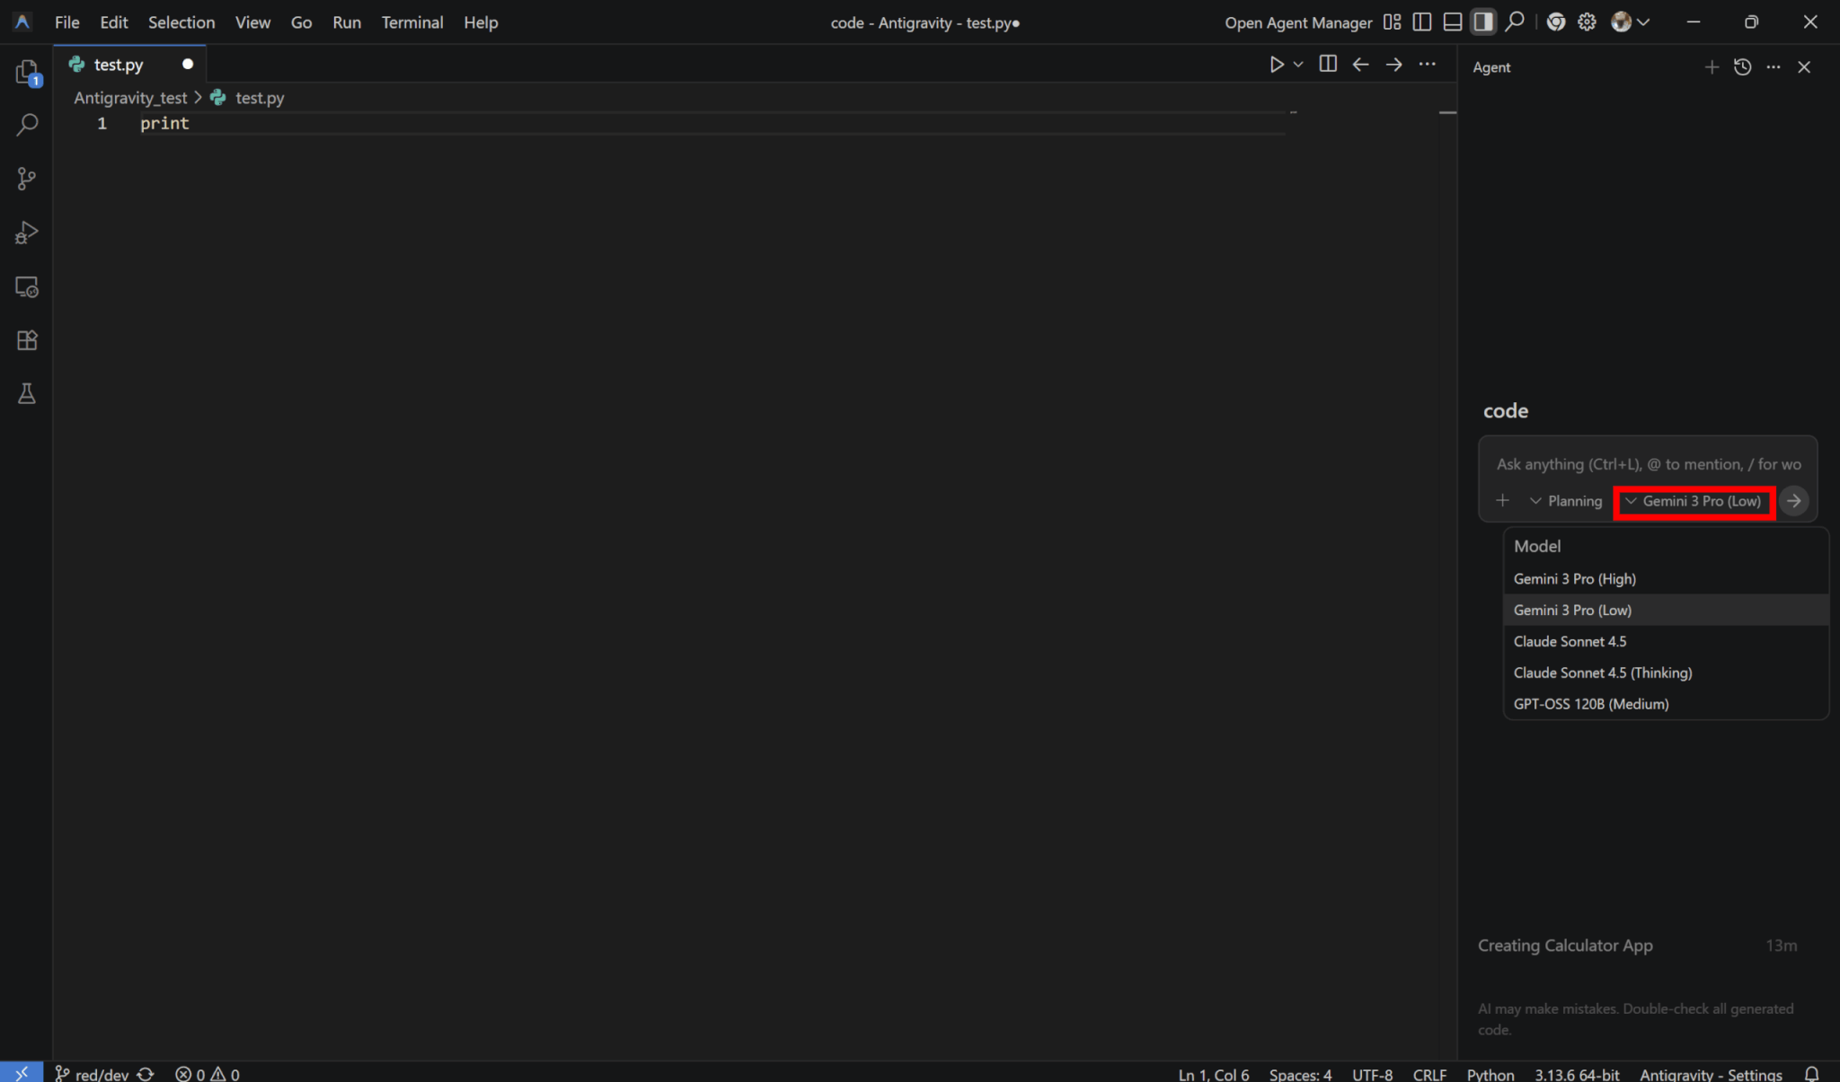Expand the Planning mode dropdown
Screen dimensions: 1840x1082
point(1566,501)
